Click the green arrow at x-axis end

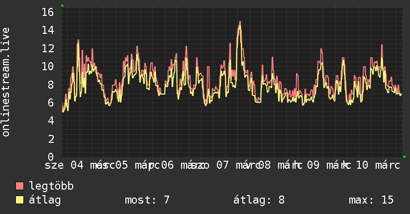(405, 157)
